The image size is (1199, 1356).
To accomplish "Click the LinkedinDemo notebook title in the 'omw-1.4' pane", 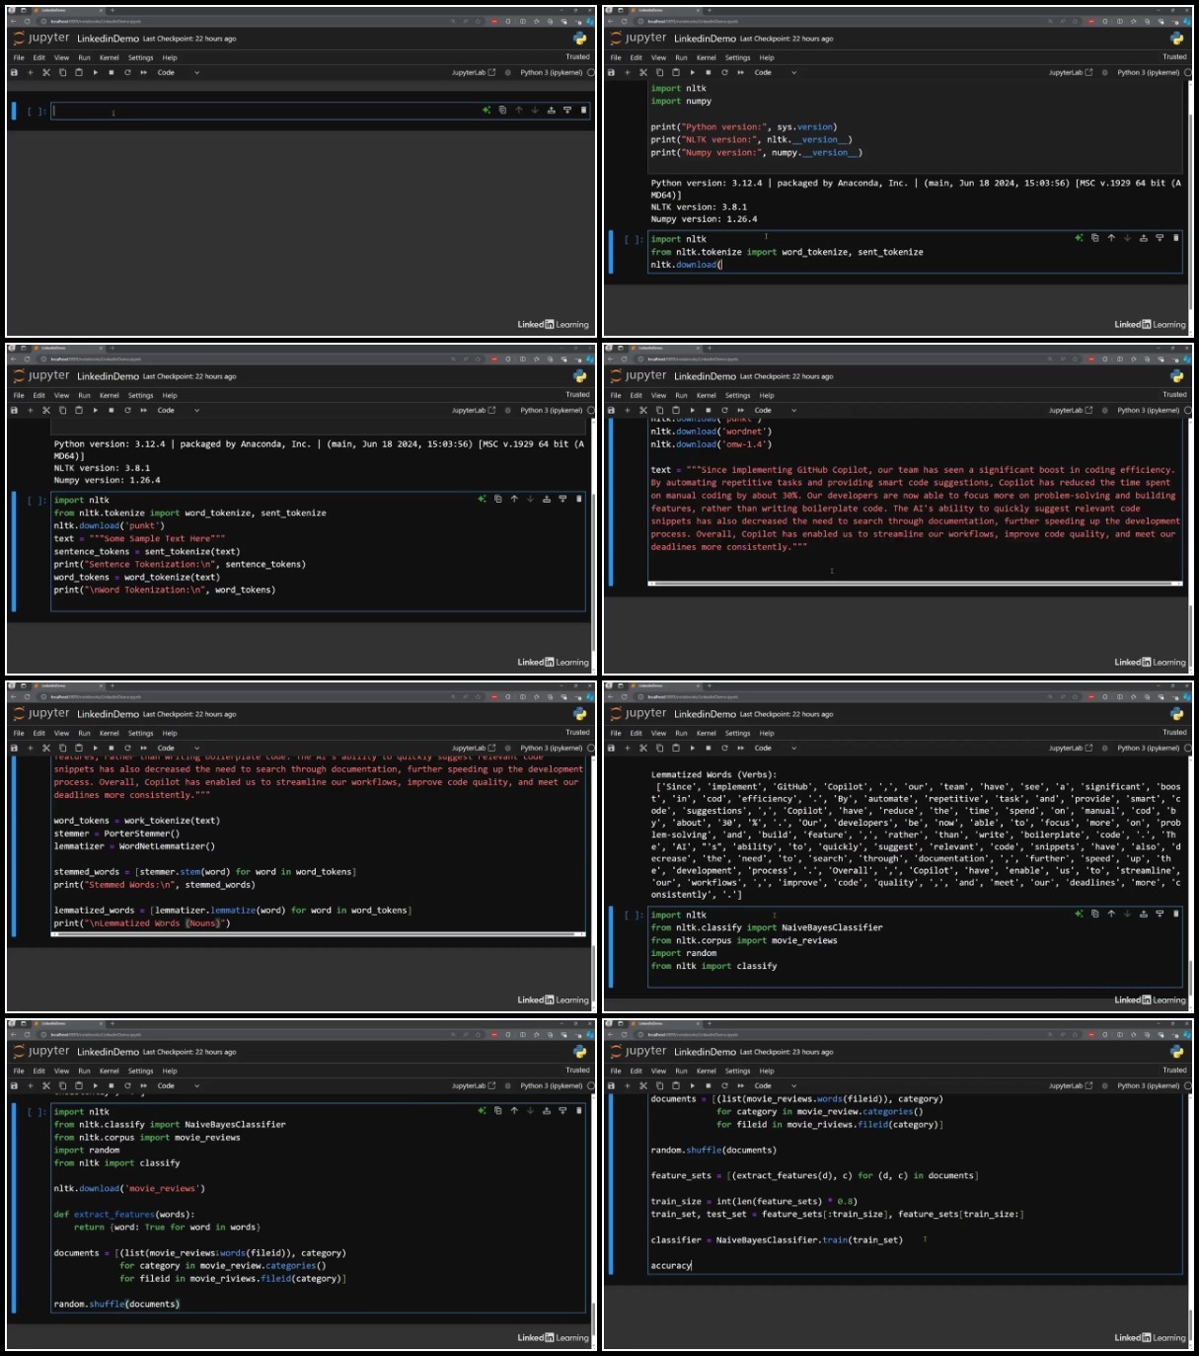I will (705, 376).
